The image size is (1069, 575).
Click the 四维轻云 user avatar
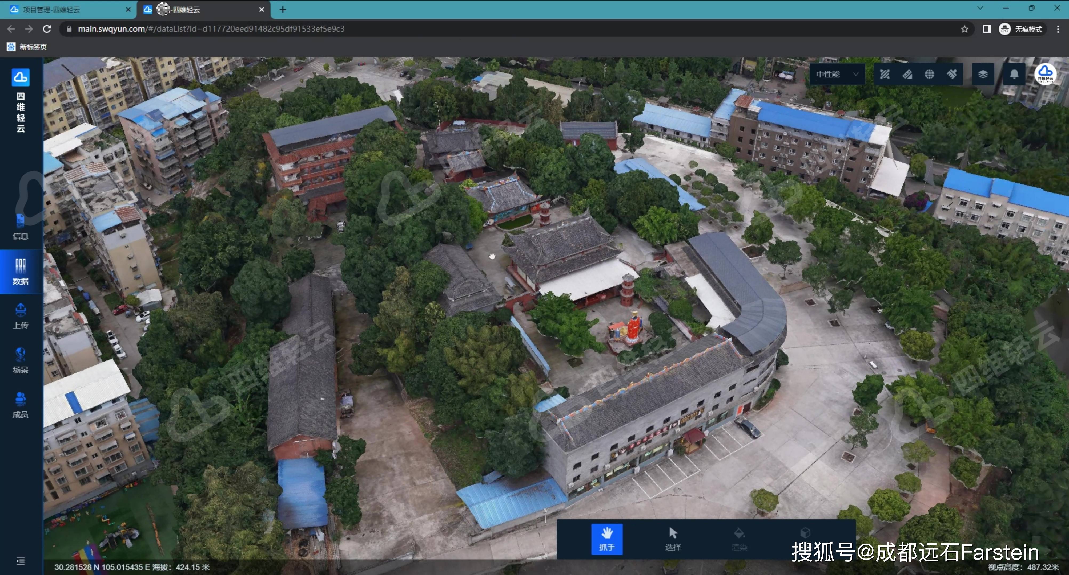[1045, 74]
